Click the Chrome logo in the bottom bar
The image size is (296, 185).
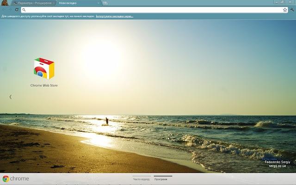[x=16, y=179]
